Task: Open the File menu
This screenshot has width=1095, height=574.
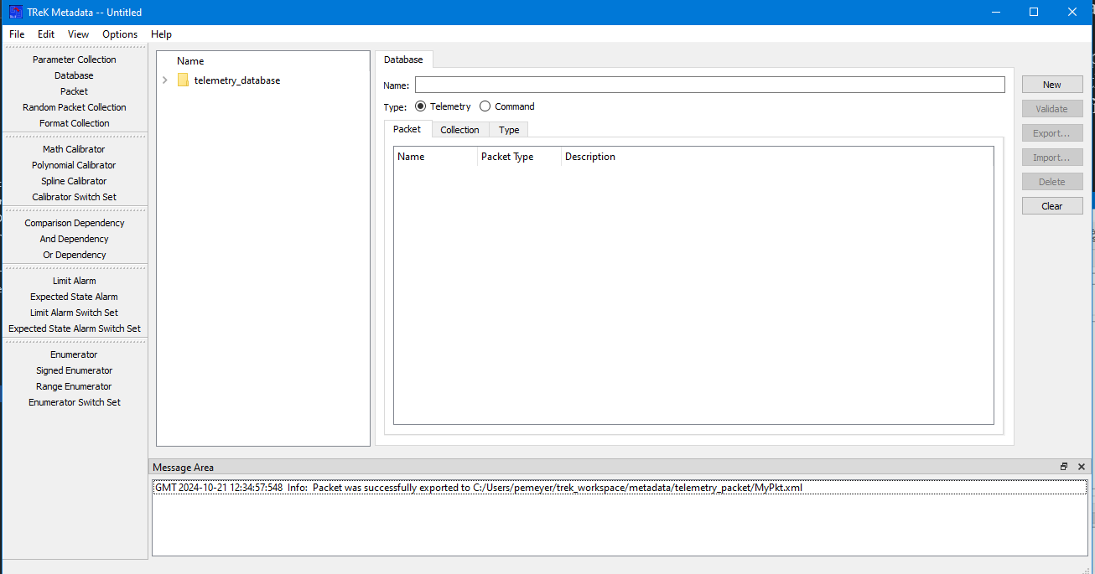Action: point(17,34)
